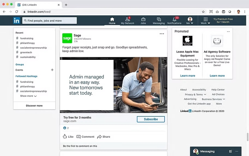Click the Ad Agency Software robot logo

[x=217, y=41]
